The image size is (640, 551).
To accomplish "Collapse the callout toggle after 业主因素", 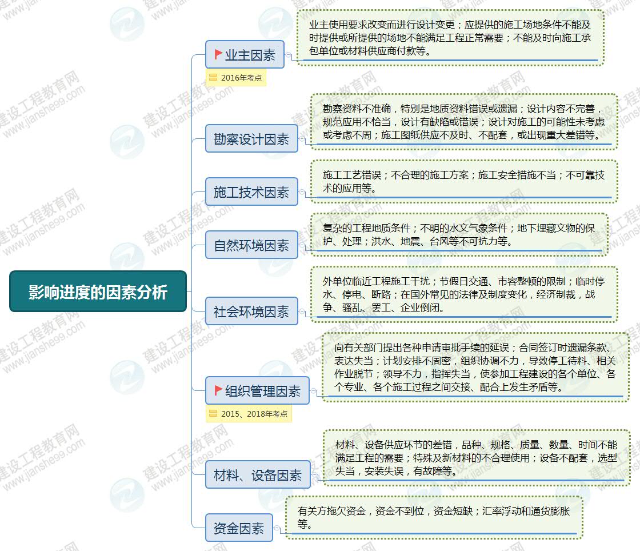I will 289,55.
